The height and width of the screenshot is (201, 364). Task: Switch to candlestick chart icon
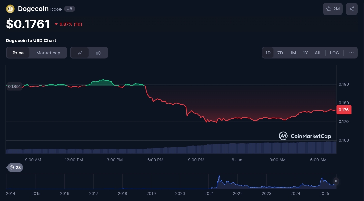pos(98,53)
